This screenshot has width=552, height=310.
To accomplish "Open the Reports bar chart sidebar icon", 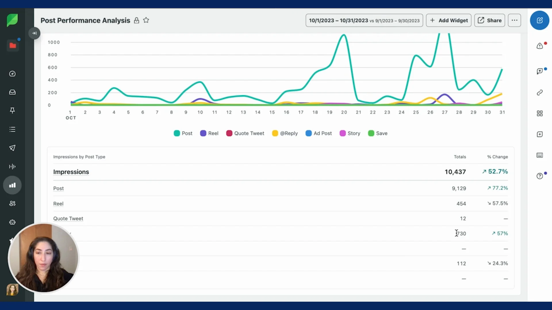I will click(12, 185).
